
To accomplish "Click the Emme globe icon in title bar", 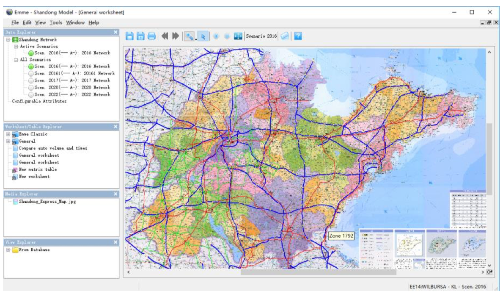I will pos(9,12).
